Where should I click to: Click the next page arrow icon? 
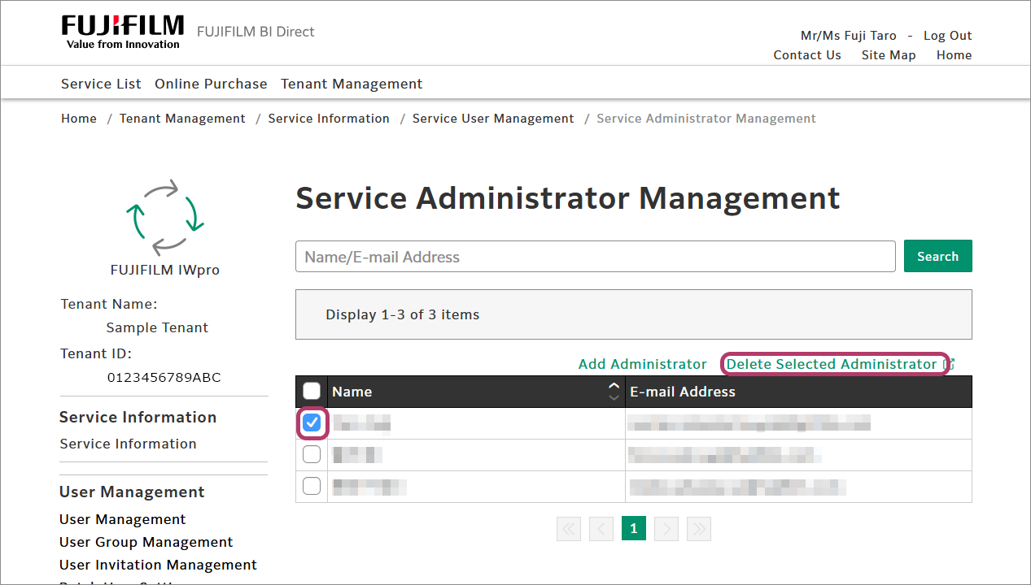(x=666, y=528)
